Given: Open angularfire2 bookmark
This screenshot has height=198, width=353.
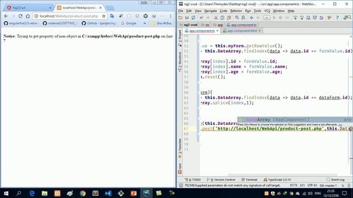Looking at the screenshot, I should [22, 23].
